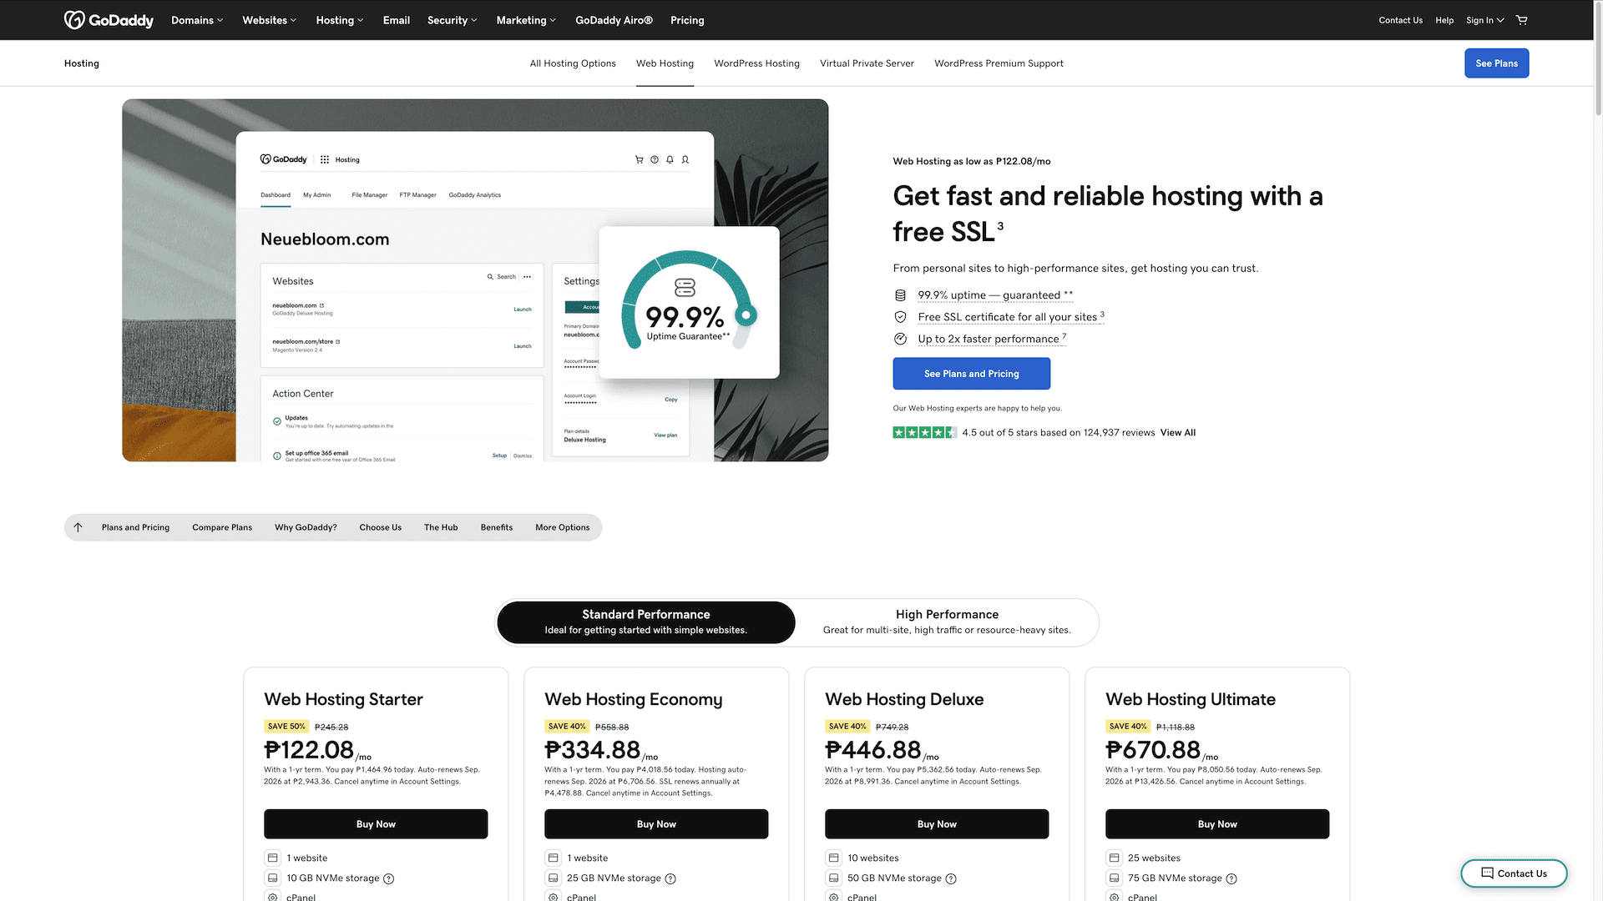1603x901 pixels.
Task: Switch to Web Hosting tab
Action: pos(665,63)
